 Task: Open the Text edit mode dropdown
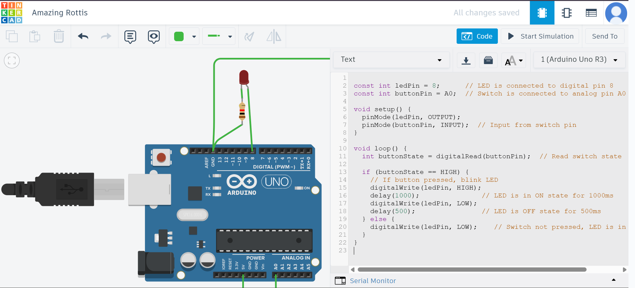point(391,59)
